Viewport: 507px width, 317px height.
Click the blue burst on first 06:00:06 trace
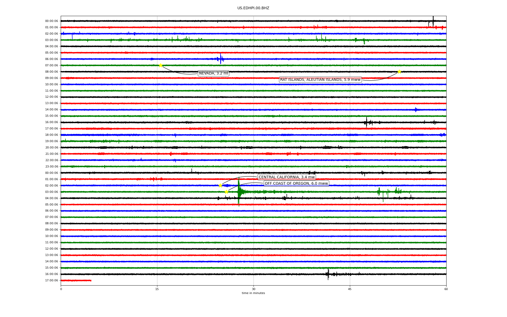tap(220, 59)
